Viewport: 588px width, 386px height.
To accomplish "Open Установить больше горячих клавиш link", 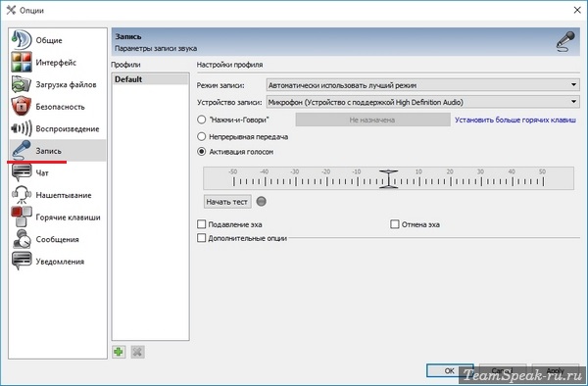I will 515,120.
